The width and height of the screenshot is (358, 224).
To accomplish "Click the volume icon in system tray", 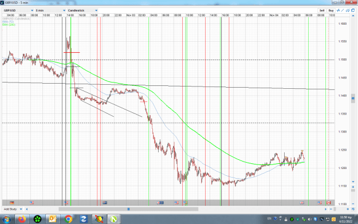I will [x=309, y=219].
